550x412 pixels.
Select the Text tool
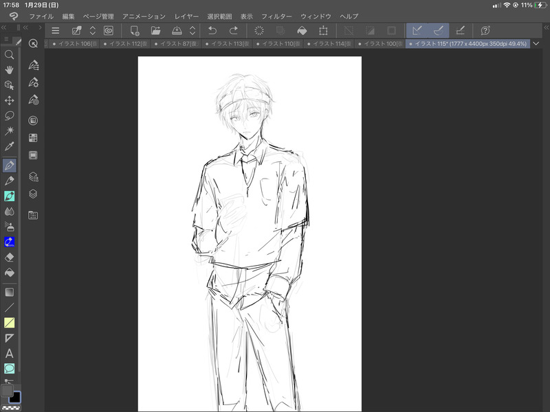pos(10,353)
